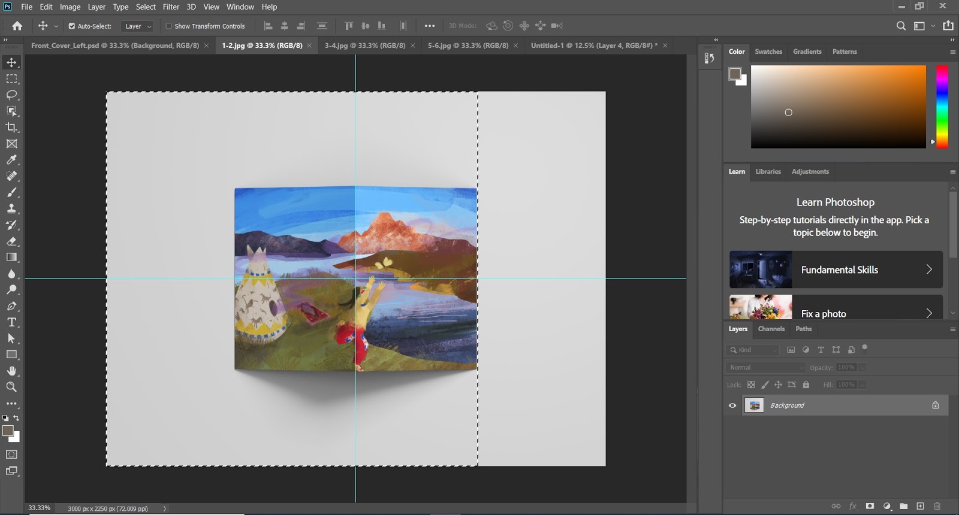Open the Fill value dropdown
959x515 pixels.
point(863,385)
